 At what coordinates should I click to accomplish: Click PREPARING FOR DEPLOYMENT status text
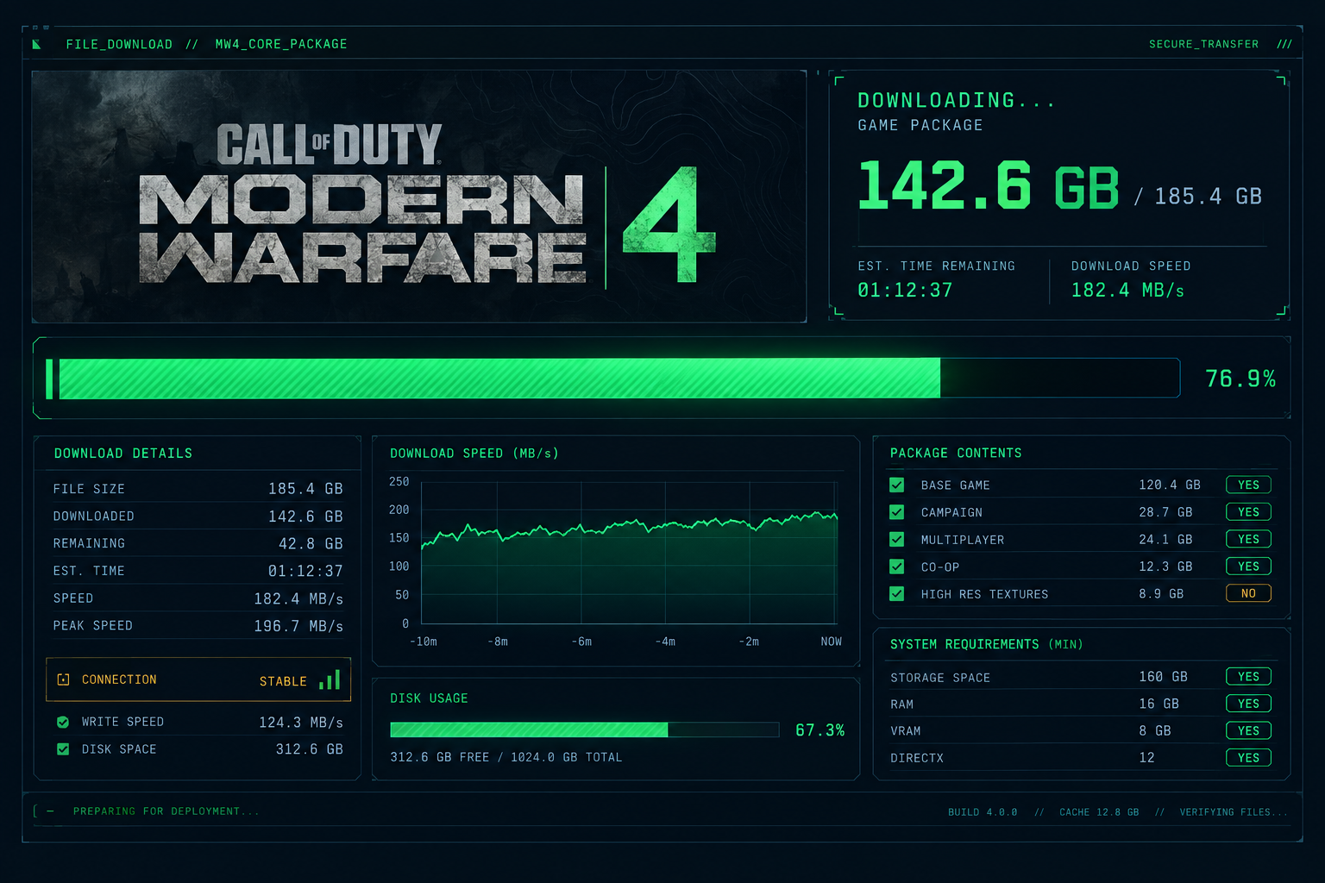coord(166,811)
